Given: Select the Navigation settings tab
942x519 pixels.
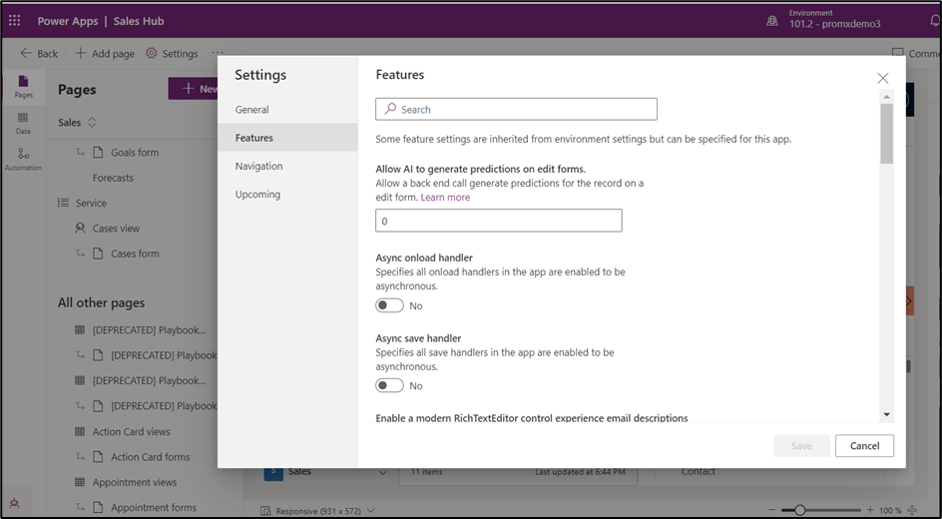Looking at the screenshot, I should point(258,167).
